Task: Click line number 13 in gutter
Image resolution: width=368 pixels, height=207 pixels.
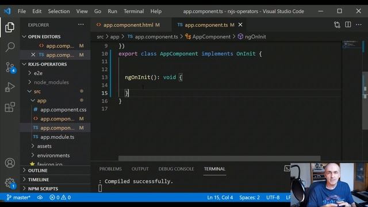Action: [105, 77]
